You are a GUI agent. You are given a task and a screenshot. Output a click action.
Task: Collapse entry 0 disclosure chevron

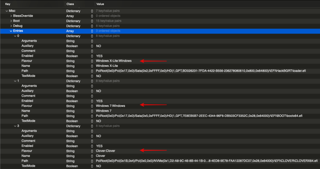pos(15,36)
